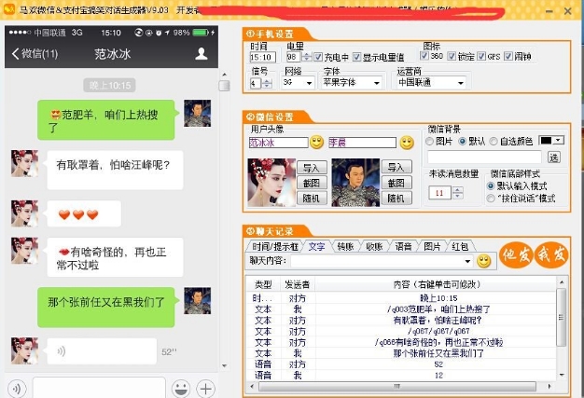Click avatar beside 有耿罩着 message
Viewport: 584px width, 398px height.
click(24, 163)
